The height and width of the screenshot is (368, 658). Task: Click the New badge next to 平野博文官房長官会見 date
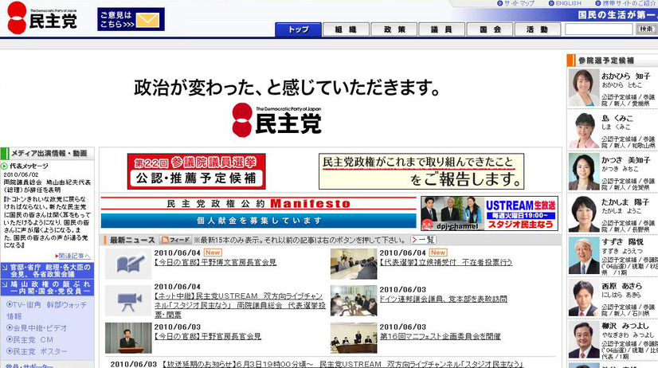pyautogui.click(x=213, y=253)
